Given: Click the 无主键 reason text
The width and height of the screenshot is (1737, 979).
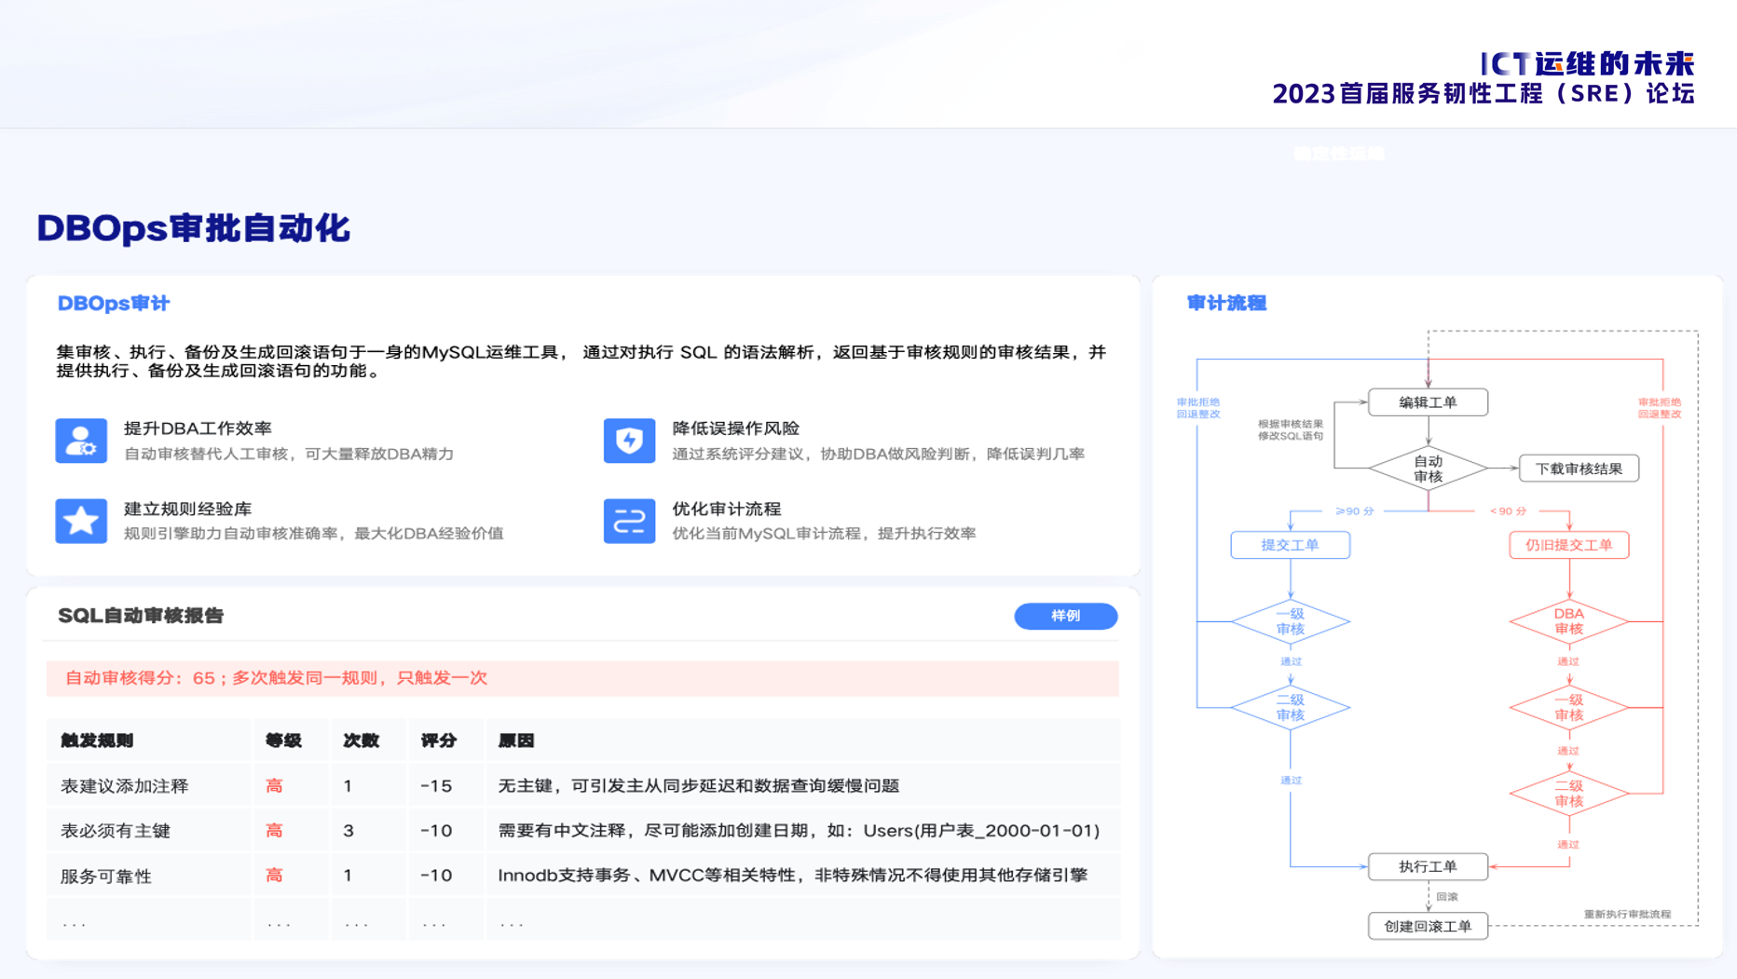Looking at the screenshot, I should pos(699,786).
